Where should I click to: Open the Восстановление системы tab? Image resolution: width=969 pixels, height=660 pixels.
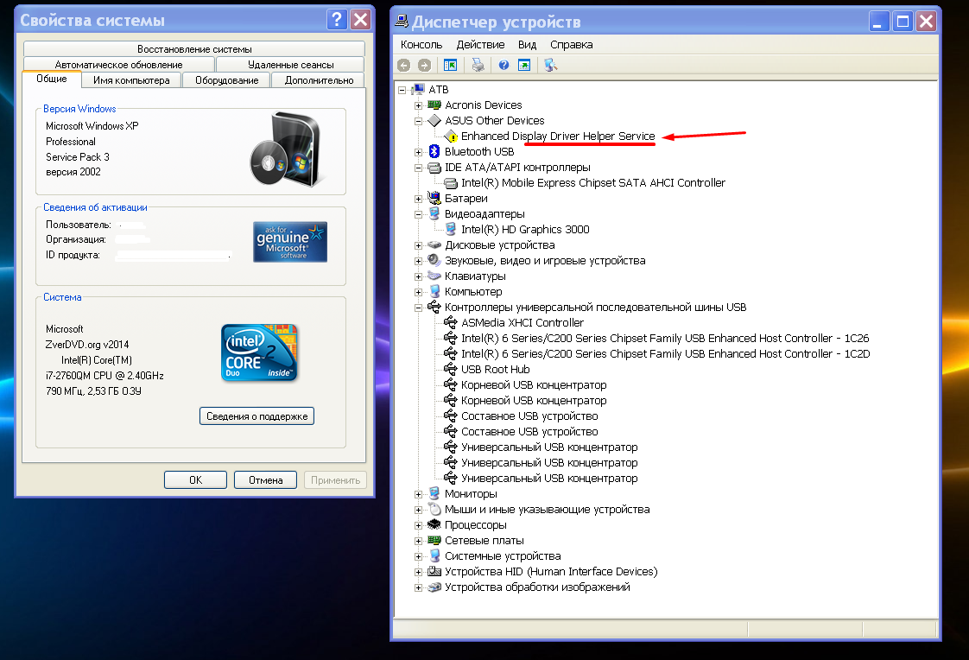pos(194,49)
